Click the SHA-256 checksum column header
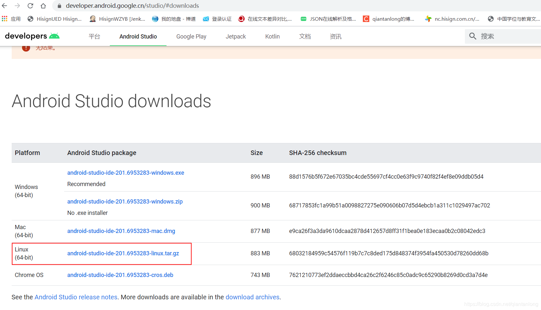Viewport: 541px width, 310px height. (x=318, y=153)
